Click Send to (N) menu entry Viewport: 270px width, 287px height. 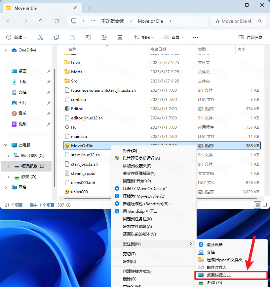pos(154,244)
